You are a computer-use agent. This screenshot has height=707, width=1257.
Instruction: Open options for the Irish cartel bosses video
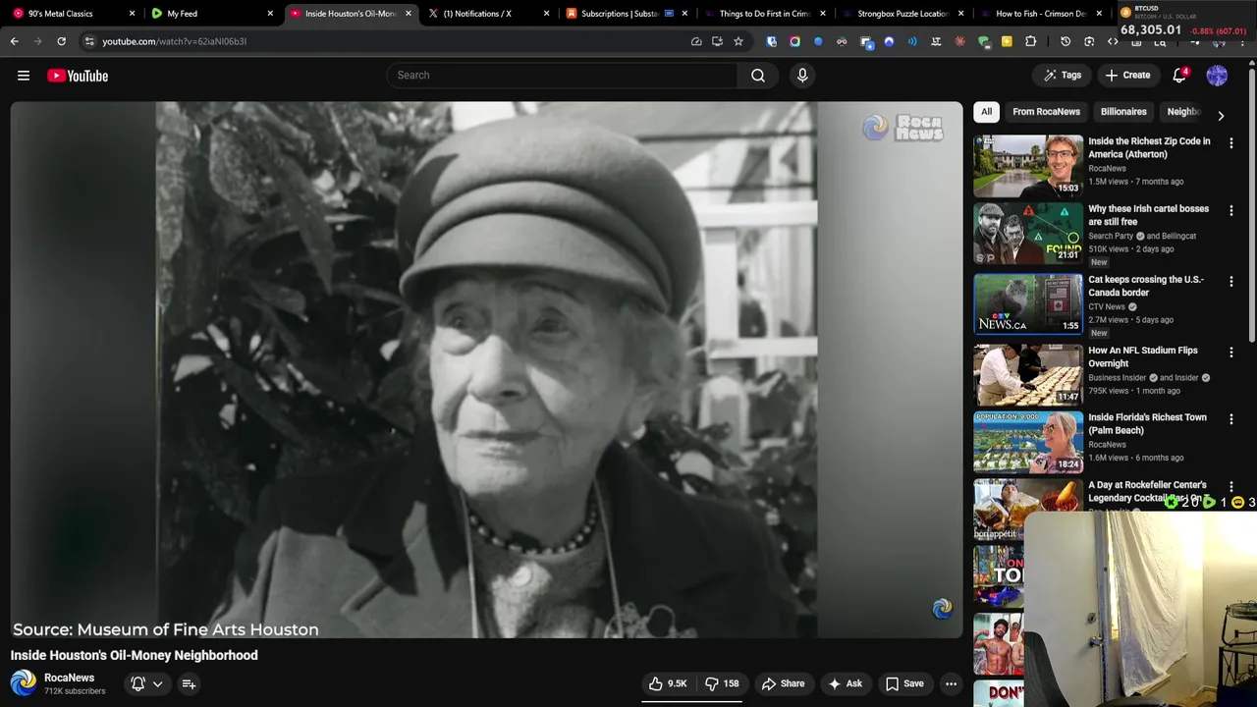[x=1231, y=210]
